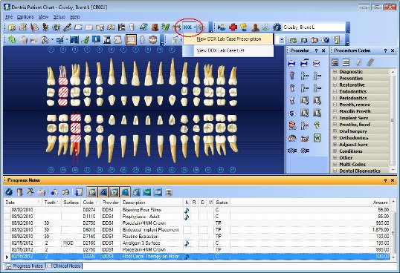Click the blue monitor with exclamation icon

coord(96,40)
